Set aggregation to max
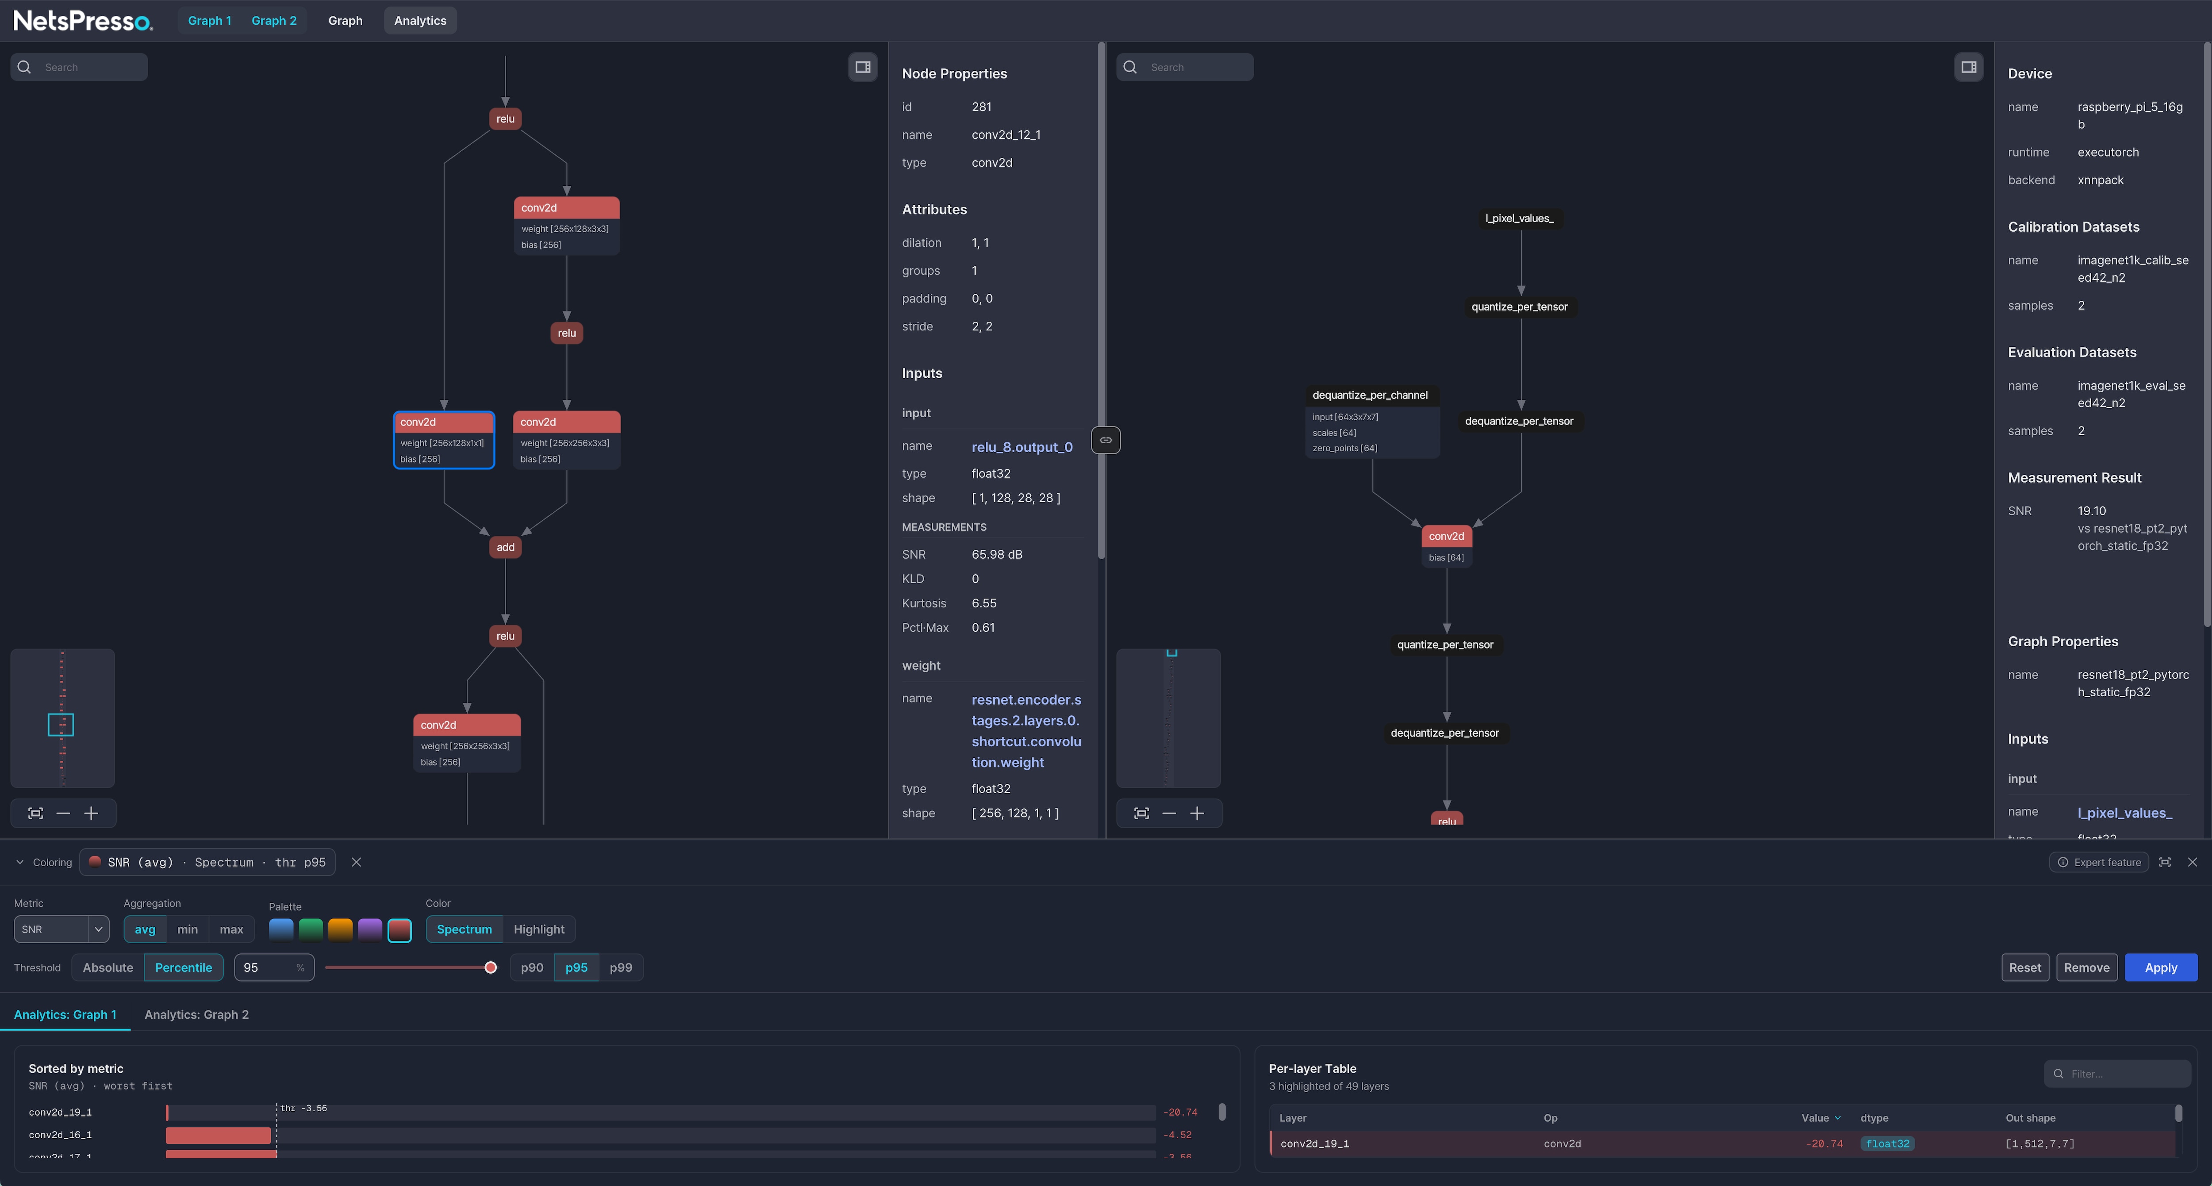The height and width of the screenshot is (1186, 2212). pos(231,929)
